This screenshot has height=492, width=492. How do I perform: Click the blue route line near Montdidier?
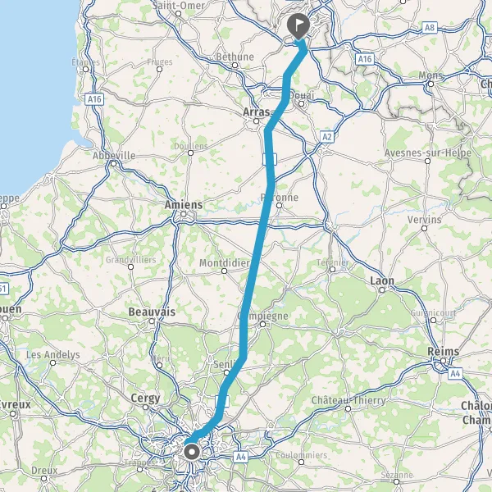click(x=255, y=263)
